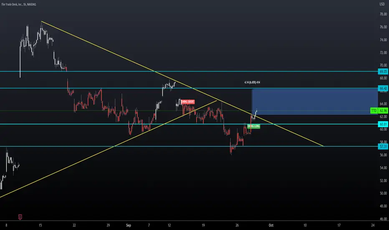Click the 4.14 (6.65%) measurement label
The height and width of the screenshot is (230, 389).
252,82
